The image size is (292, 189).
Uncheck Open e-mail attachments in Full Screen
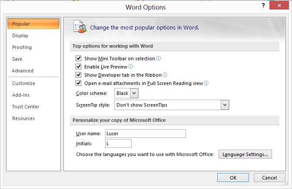point(78,83)
